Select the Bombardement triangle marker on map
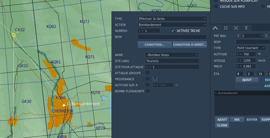 pyautogui.click(x=64, y=105)
